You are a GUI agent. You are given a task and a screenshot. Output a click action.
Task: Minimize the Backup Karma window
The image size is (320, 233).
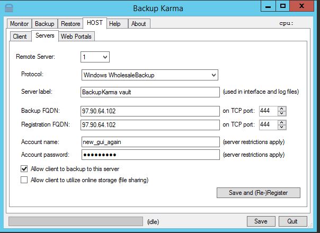(x=268, y=6)
